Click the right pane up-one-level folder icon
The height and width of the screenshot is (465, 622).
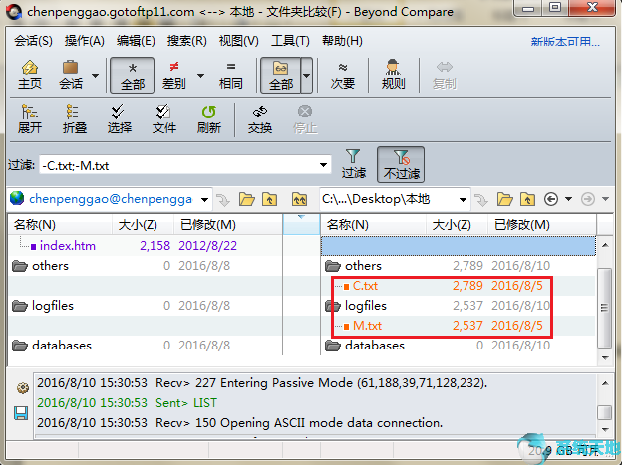coord(527,199)
